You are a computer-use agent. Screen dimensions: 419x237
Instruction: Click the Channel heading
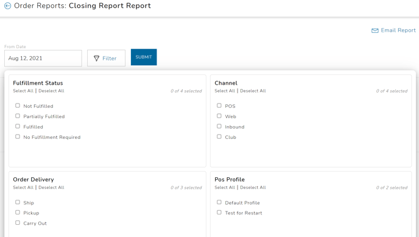[x=226, y=83]
